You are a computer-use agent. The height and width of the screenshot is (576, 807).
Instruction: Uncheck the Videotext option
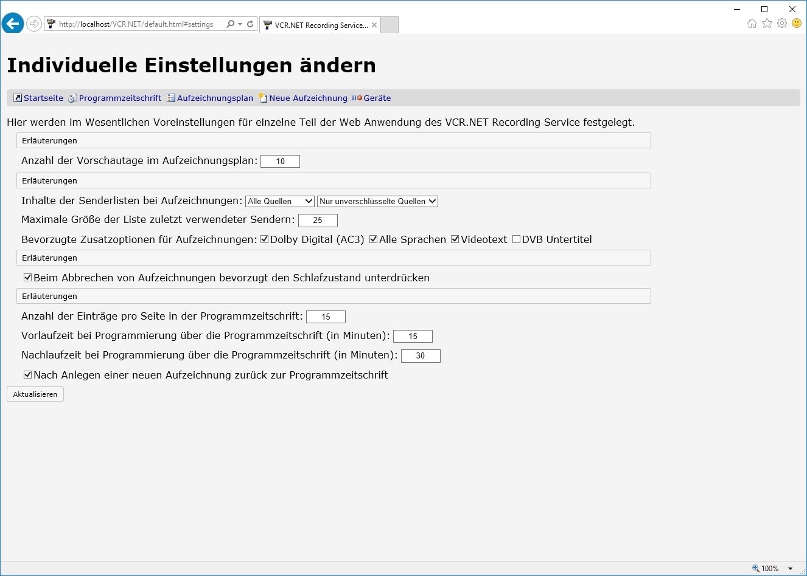(455, 239)
